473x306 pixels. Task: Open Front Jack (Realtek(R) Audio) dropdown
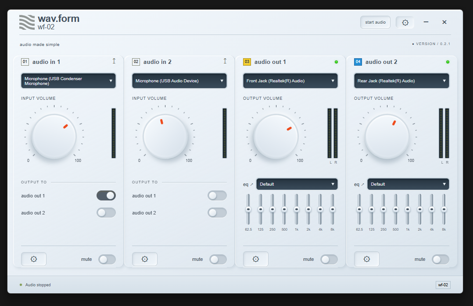(290, 81)
